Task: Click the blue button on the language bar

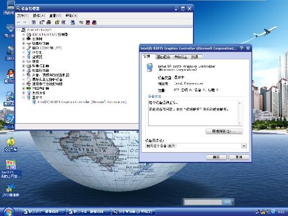Action: tap(227, 202)
